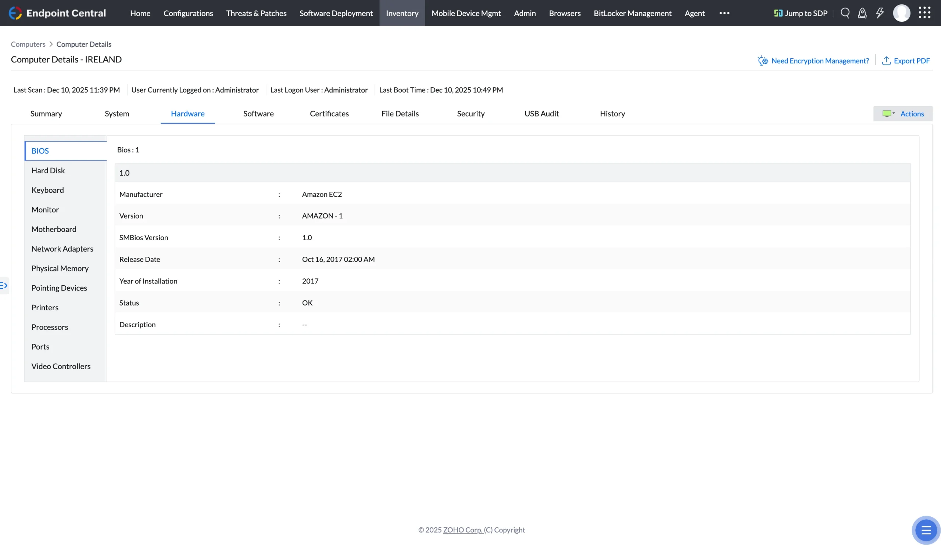
Task: Open the floating blue menu button
Action: [926, 530]
